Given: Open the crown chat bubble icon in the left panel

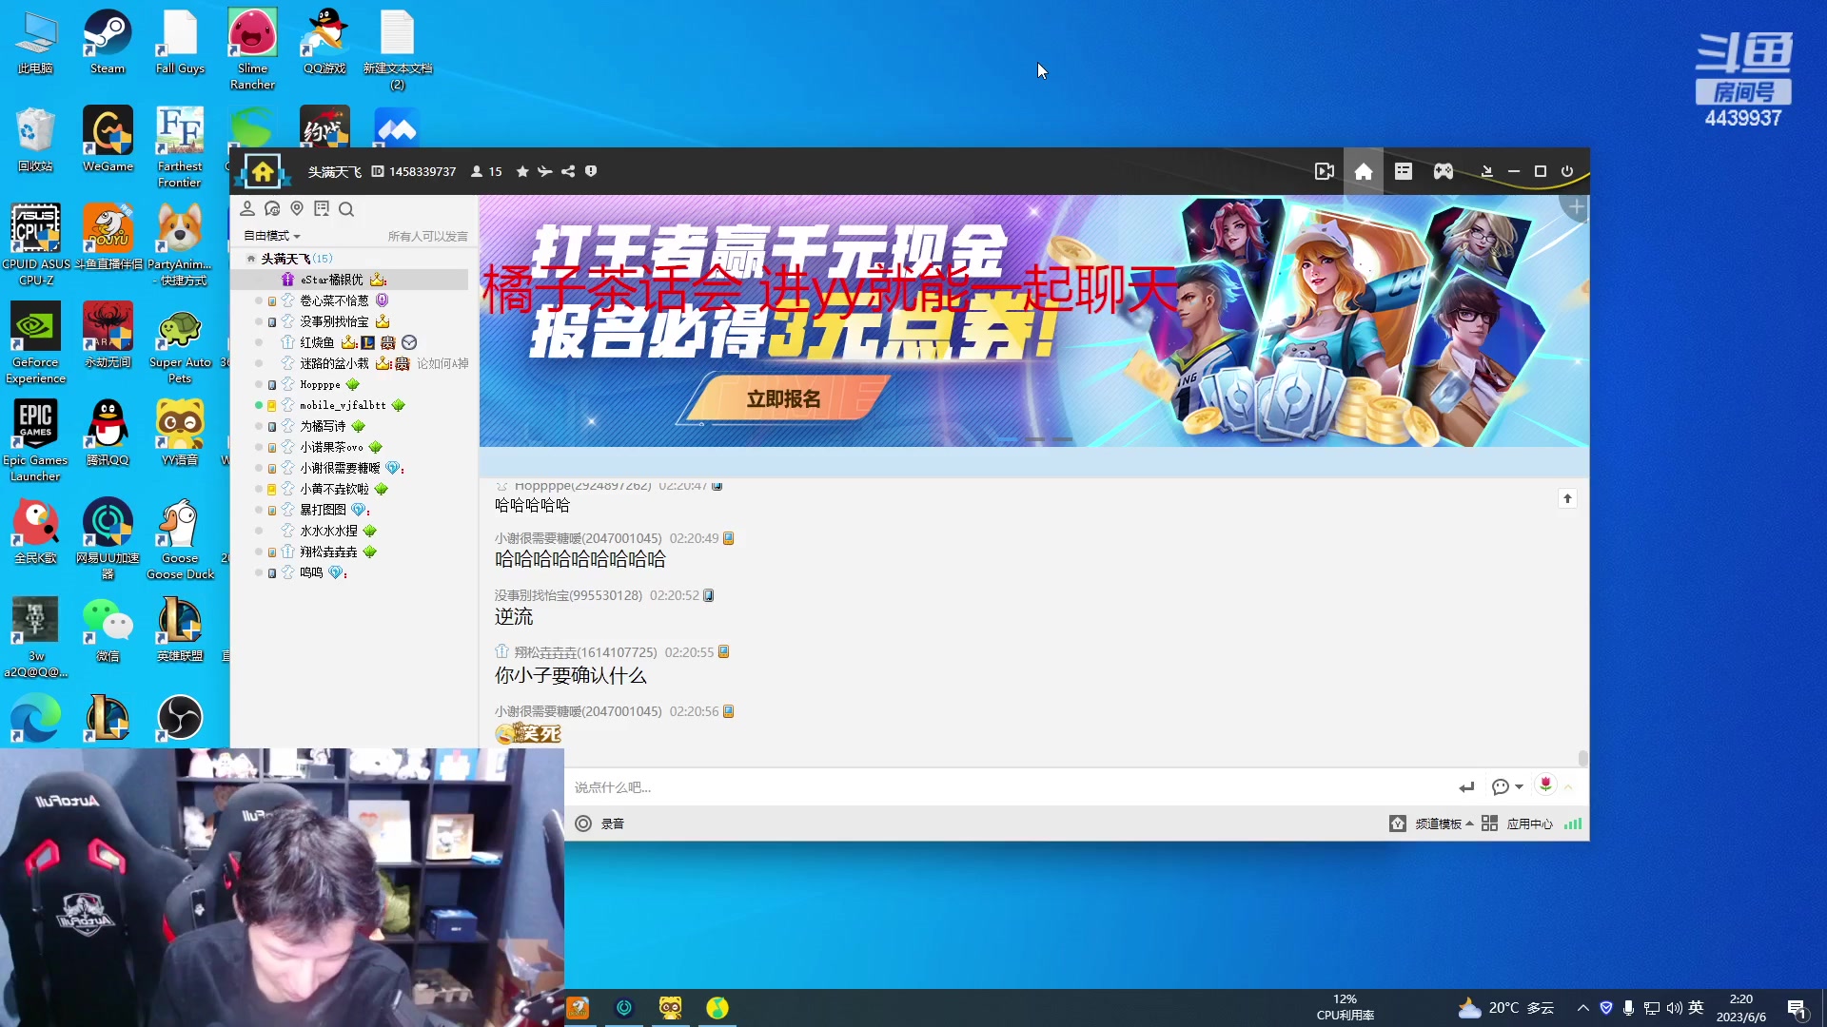Looking at the screenshot, I should pos(272,208).
